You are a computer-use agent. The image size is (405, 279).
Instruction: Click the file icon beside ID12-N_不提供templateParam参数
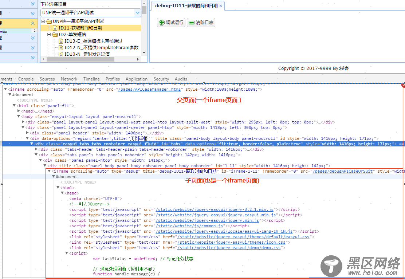click(x=61, y=48)
